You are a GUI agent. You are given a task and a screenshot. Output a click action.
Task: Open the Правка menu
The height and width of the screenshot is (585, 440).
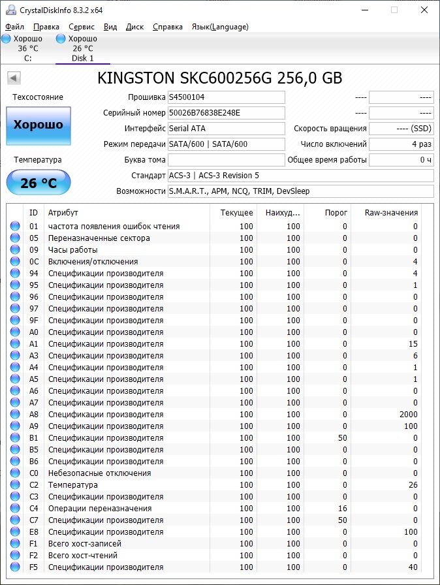46,27
